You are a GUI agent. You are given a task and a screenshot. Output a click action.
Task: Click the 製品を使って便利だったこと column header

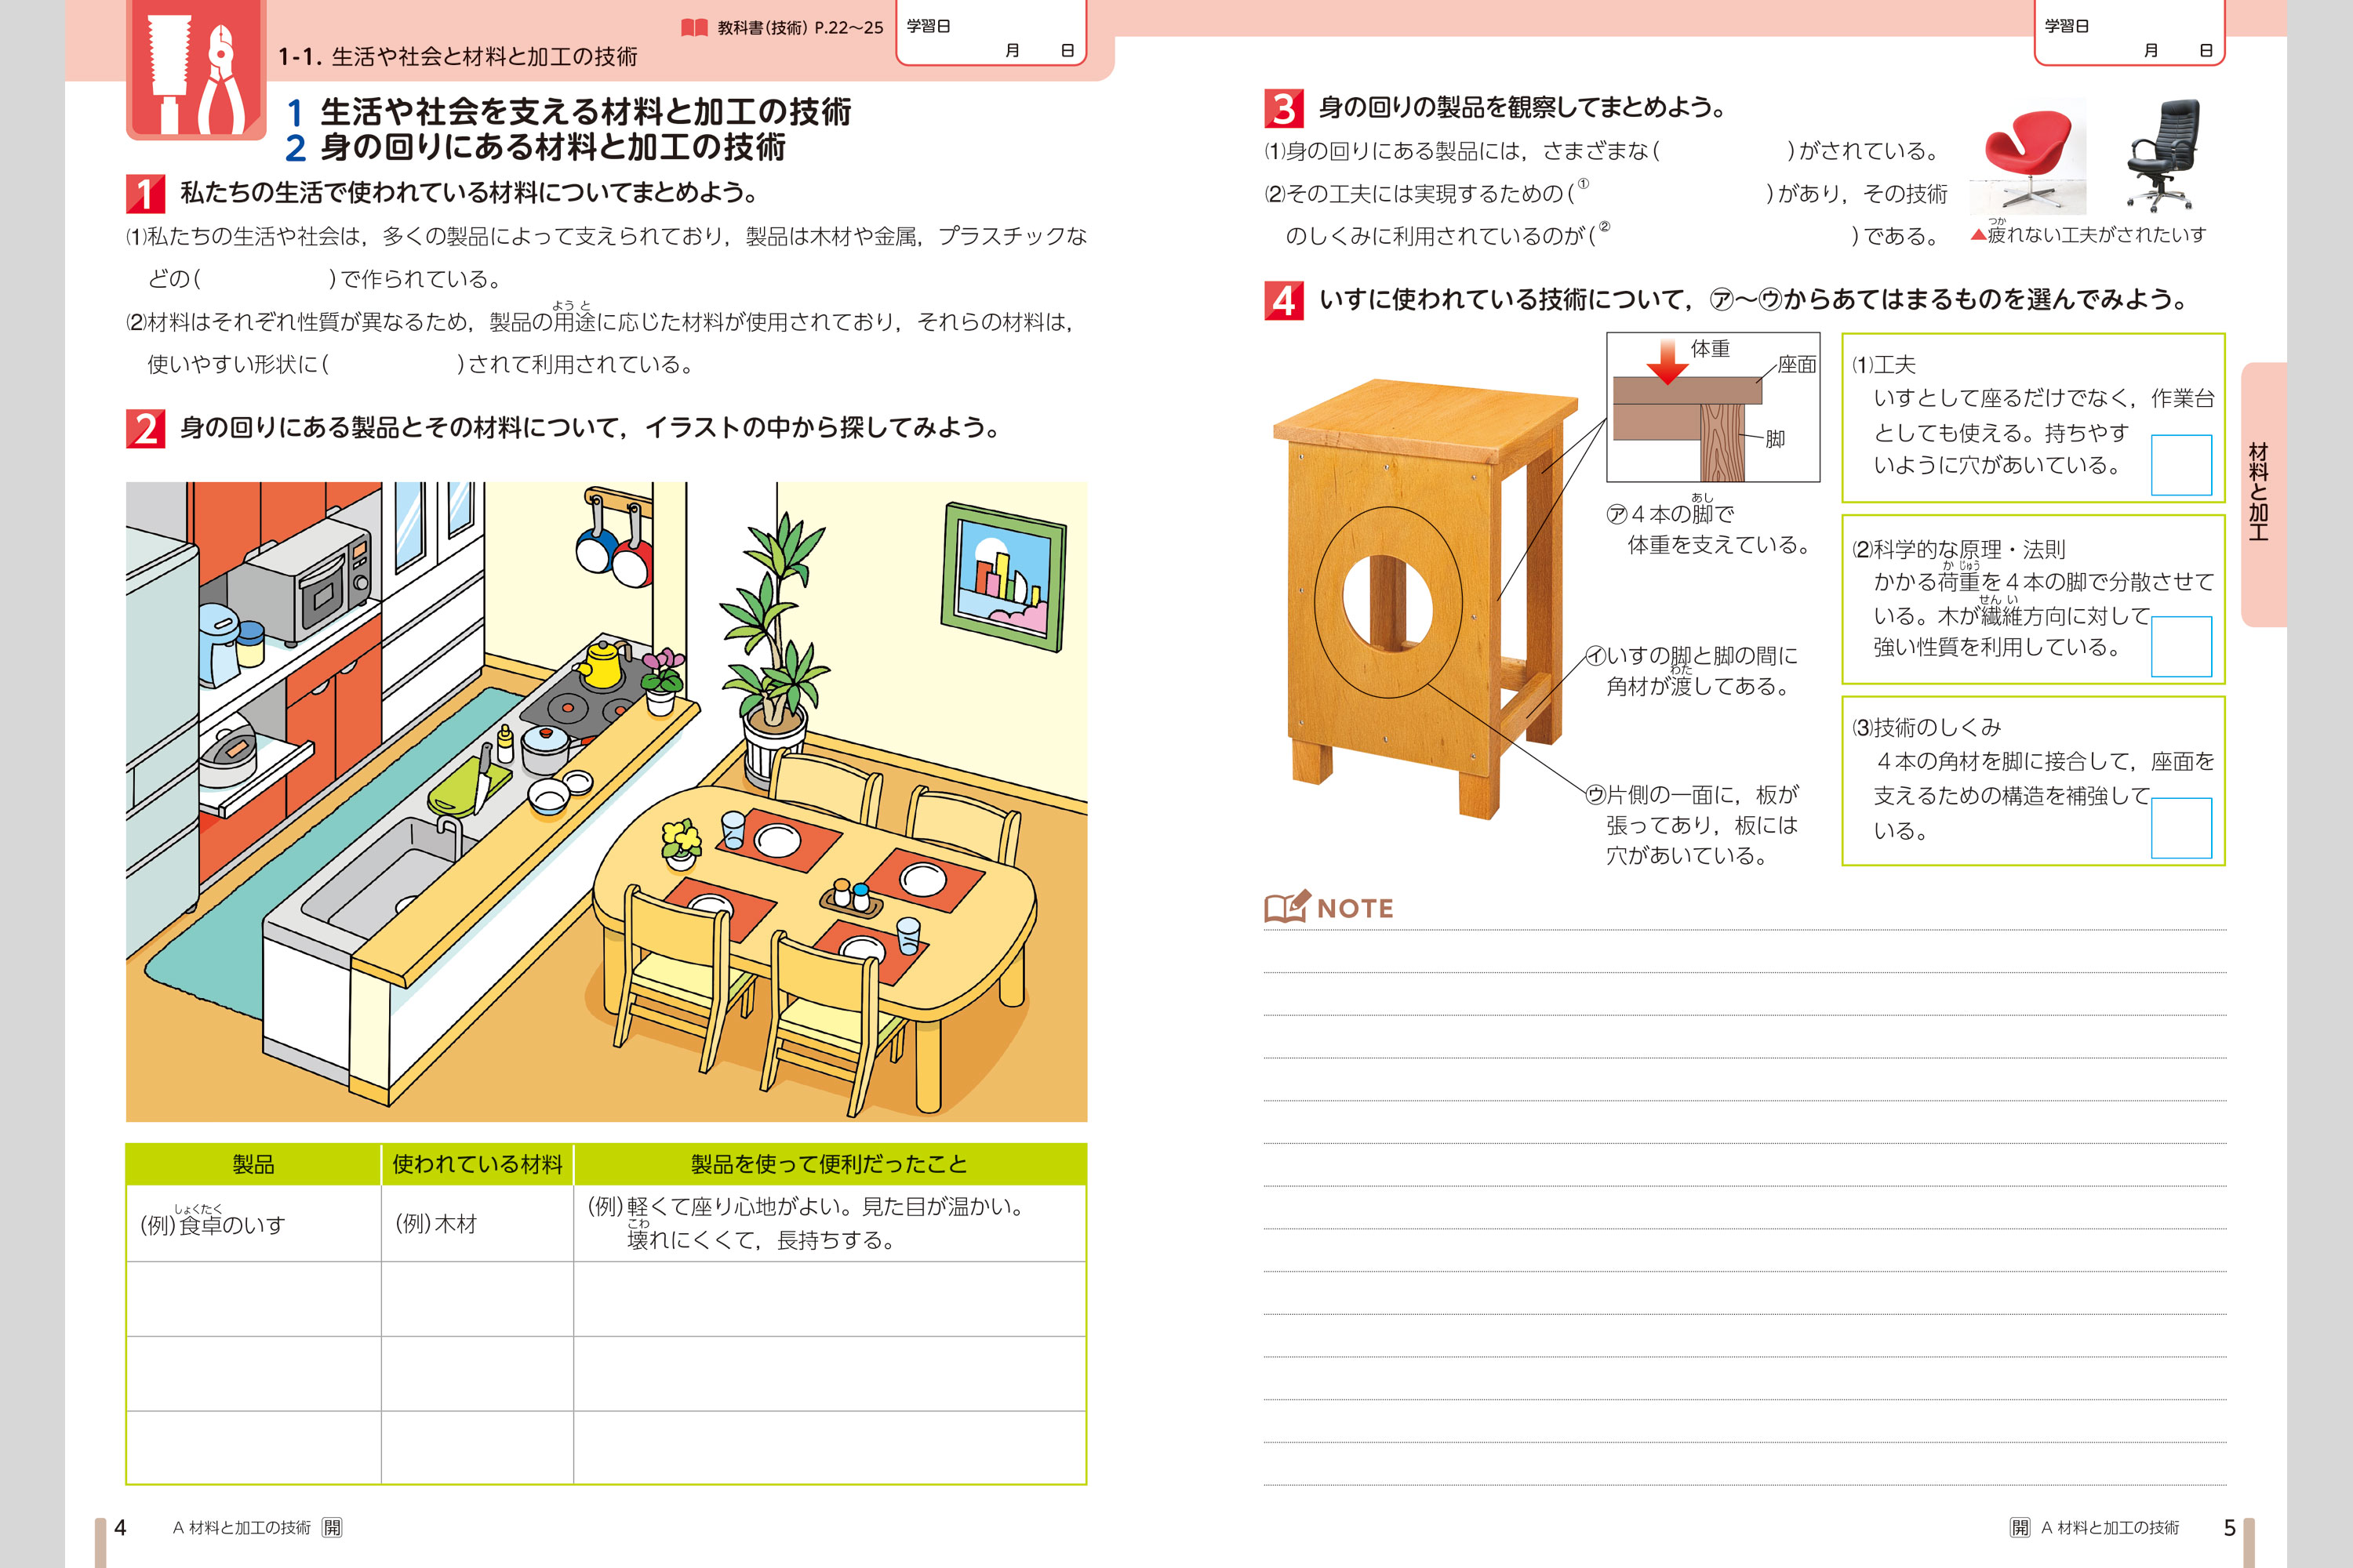click(x=829, y=1164)
